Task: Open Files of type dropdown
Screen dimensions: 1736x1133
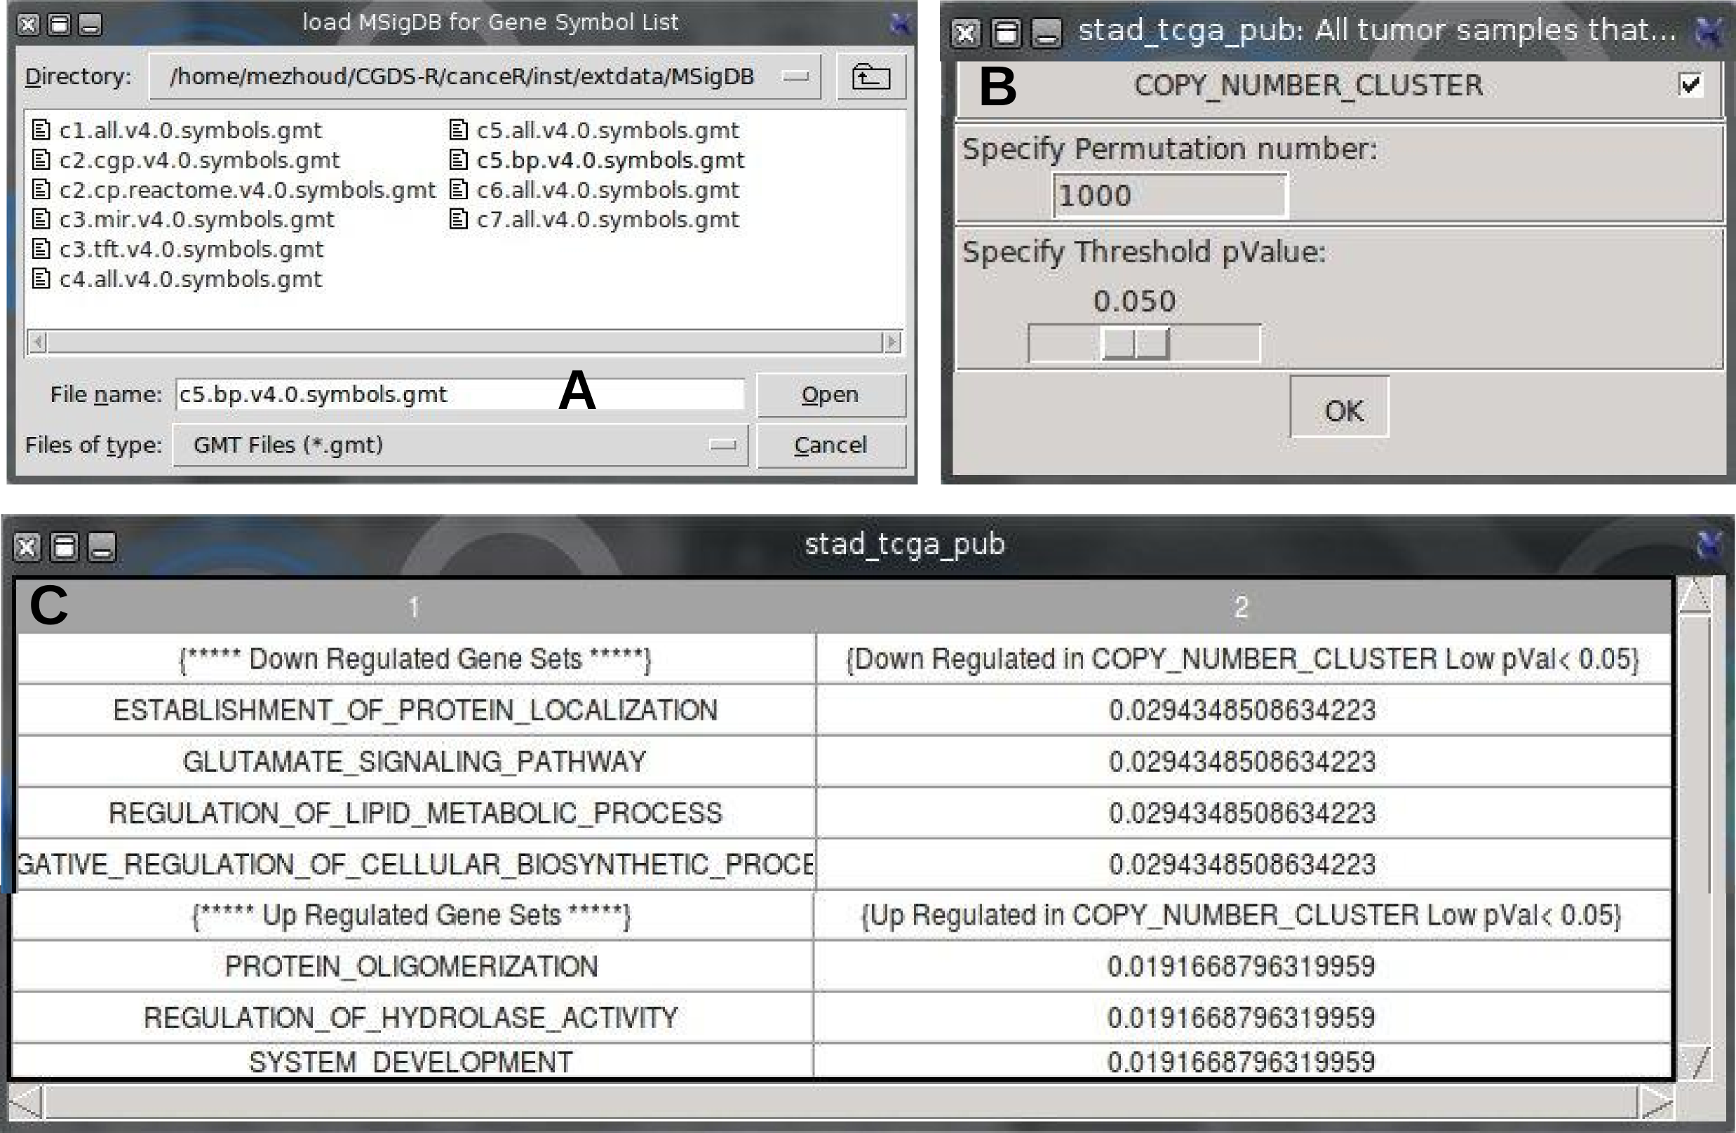Action: point(722,445)
